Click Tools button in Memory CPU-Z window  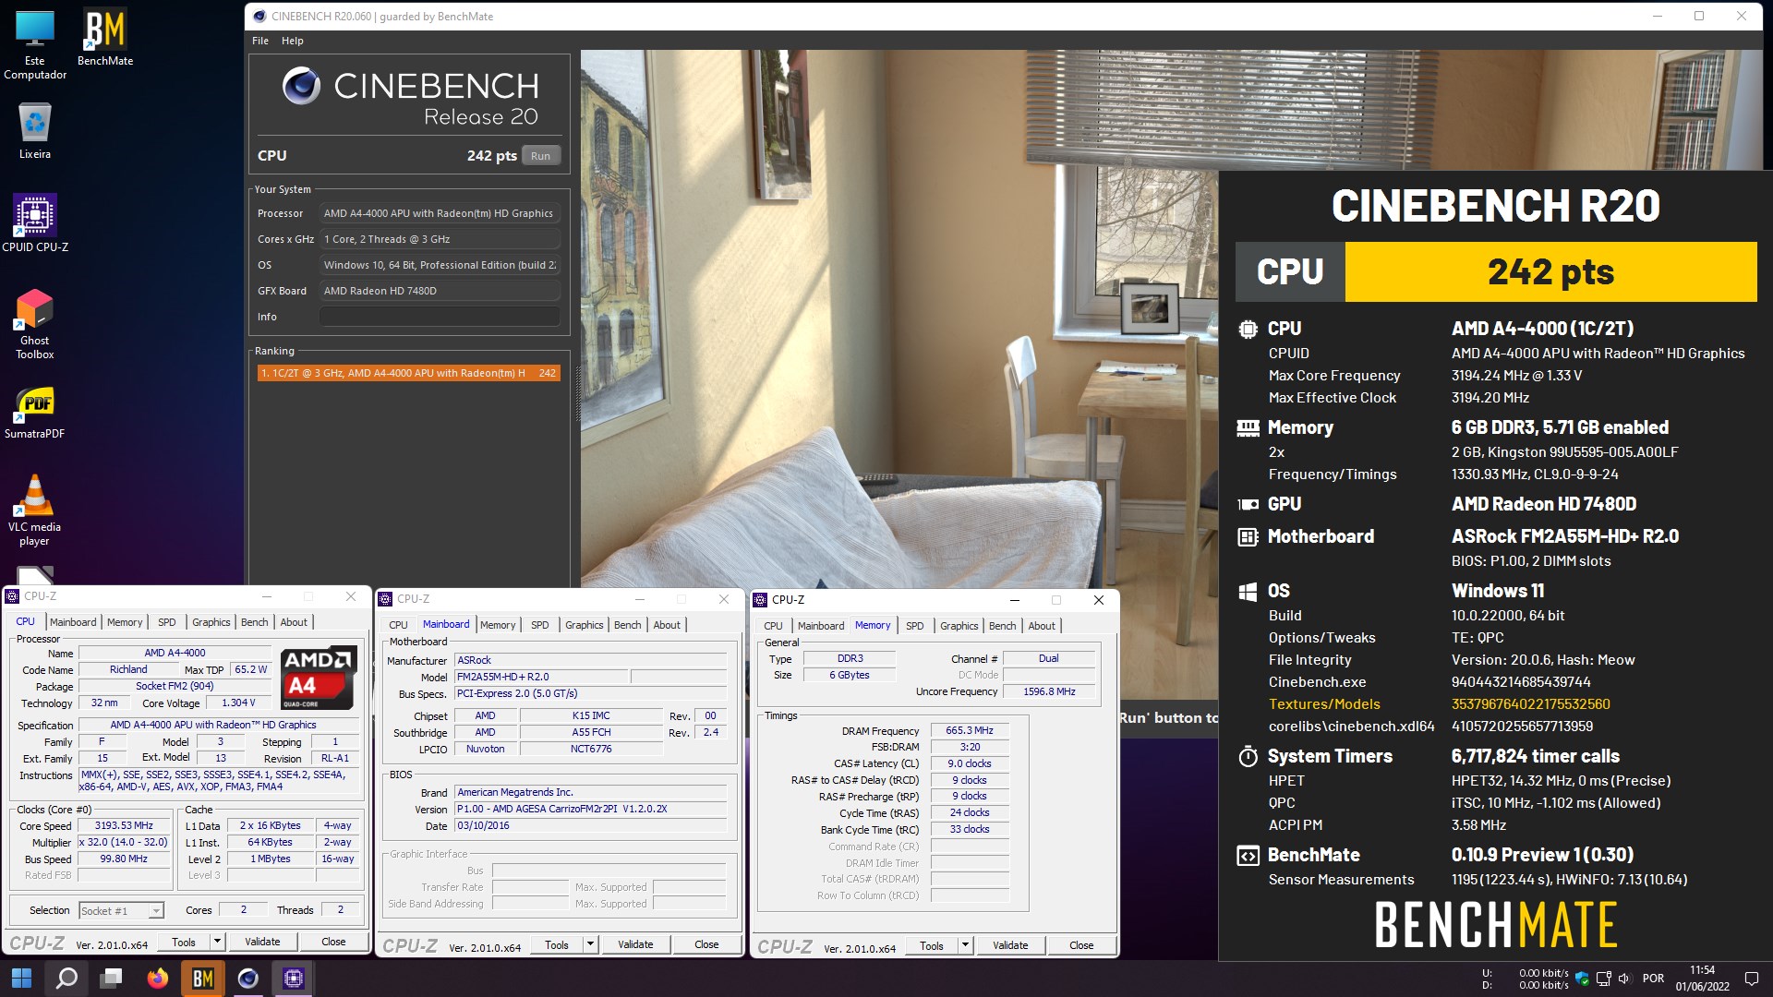[932, 945]
